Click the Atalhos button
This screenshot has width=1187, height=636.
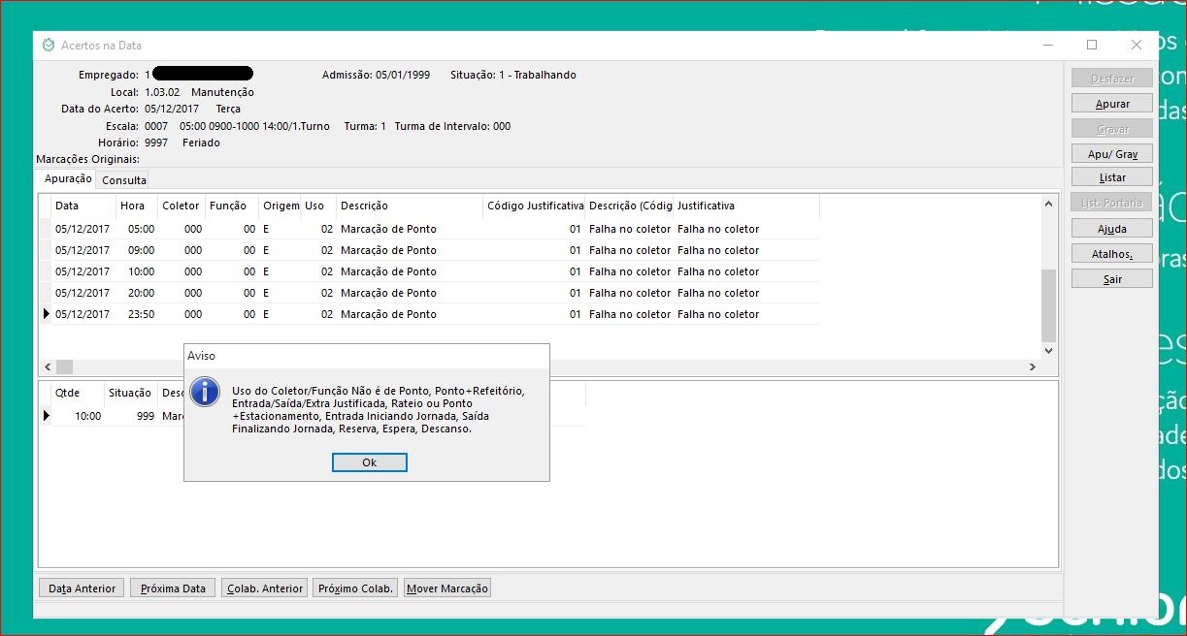(x=1112, y=254)
